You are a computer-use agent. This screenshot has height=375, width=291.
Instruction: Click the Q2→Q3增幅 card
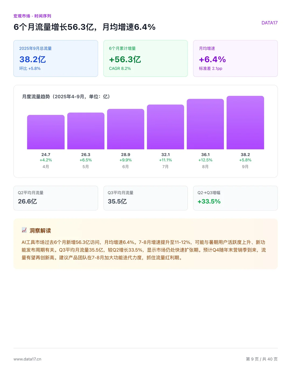pos(235,198)
